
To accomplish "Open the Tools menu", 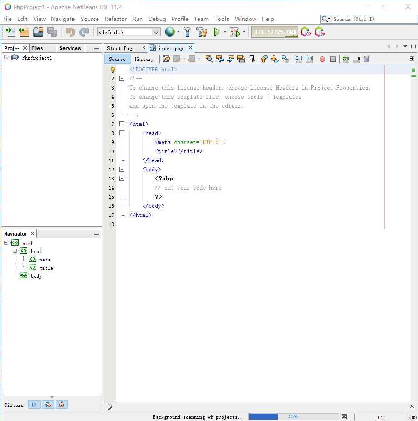I will click(x=221, y=19).
